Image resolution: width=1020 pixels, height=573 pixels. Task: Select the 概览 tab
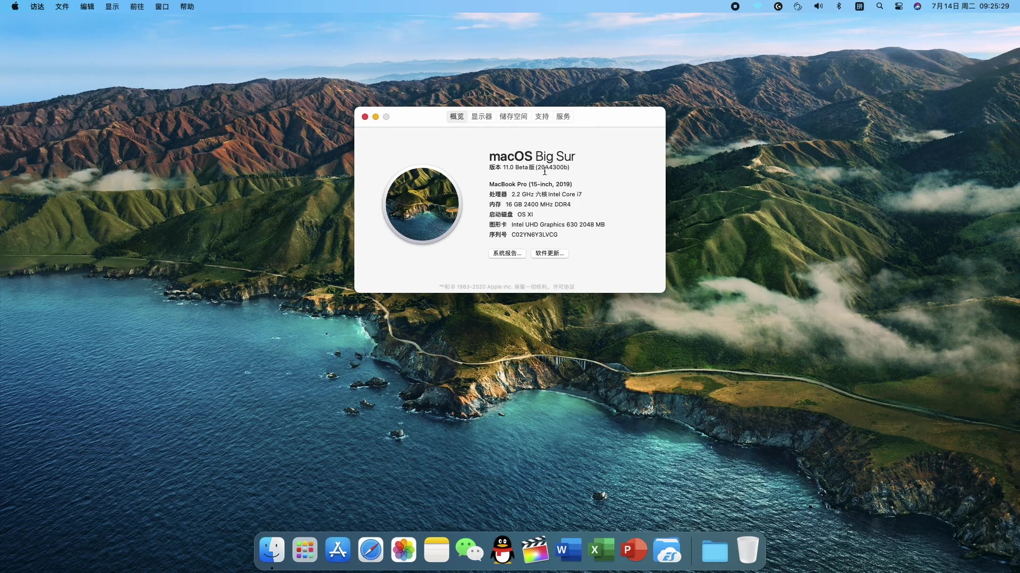point(457,116)
